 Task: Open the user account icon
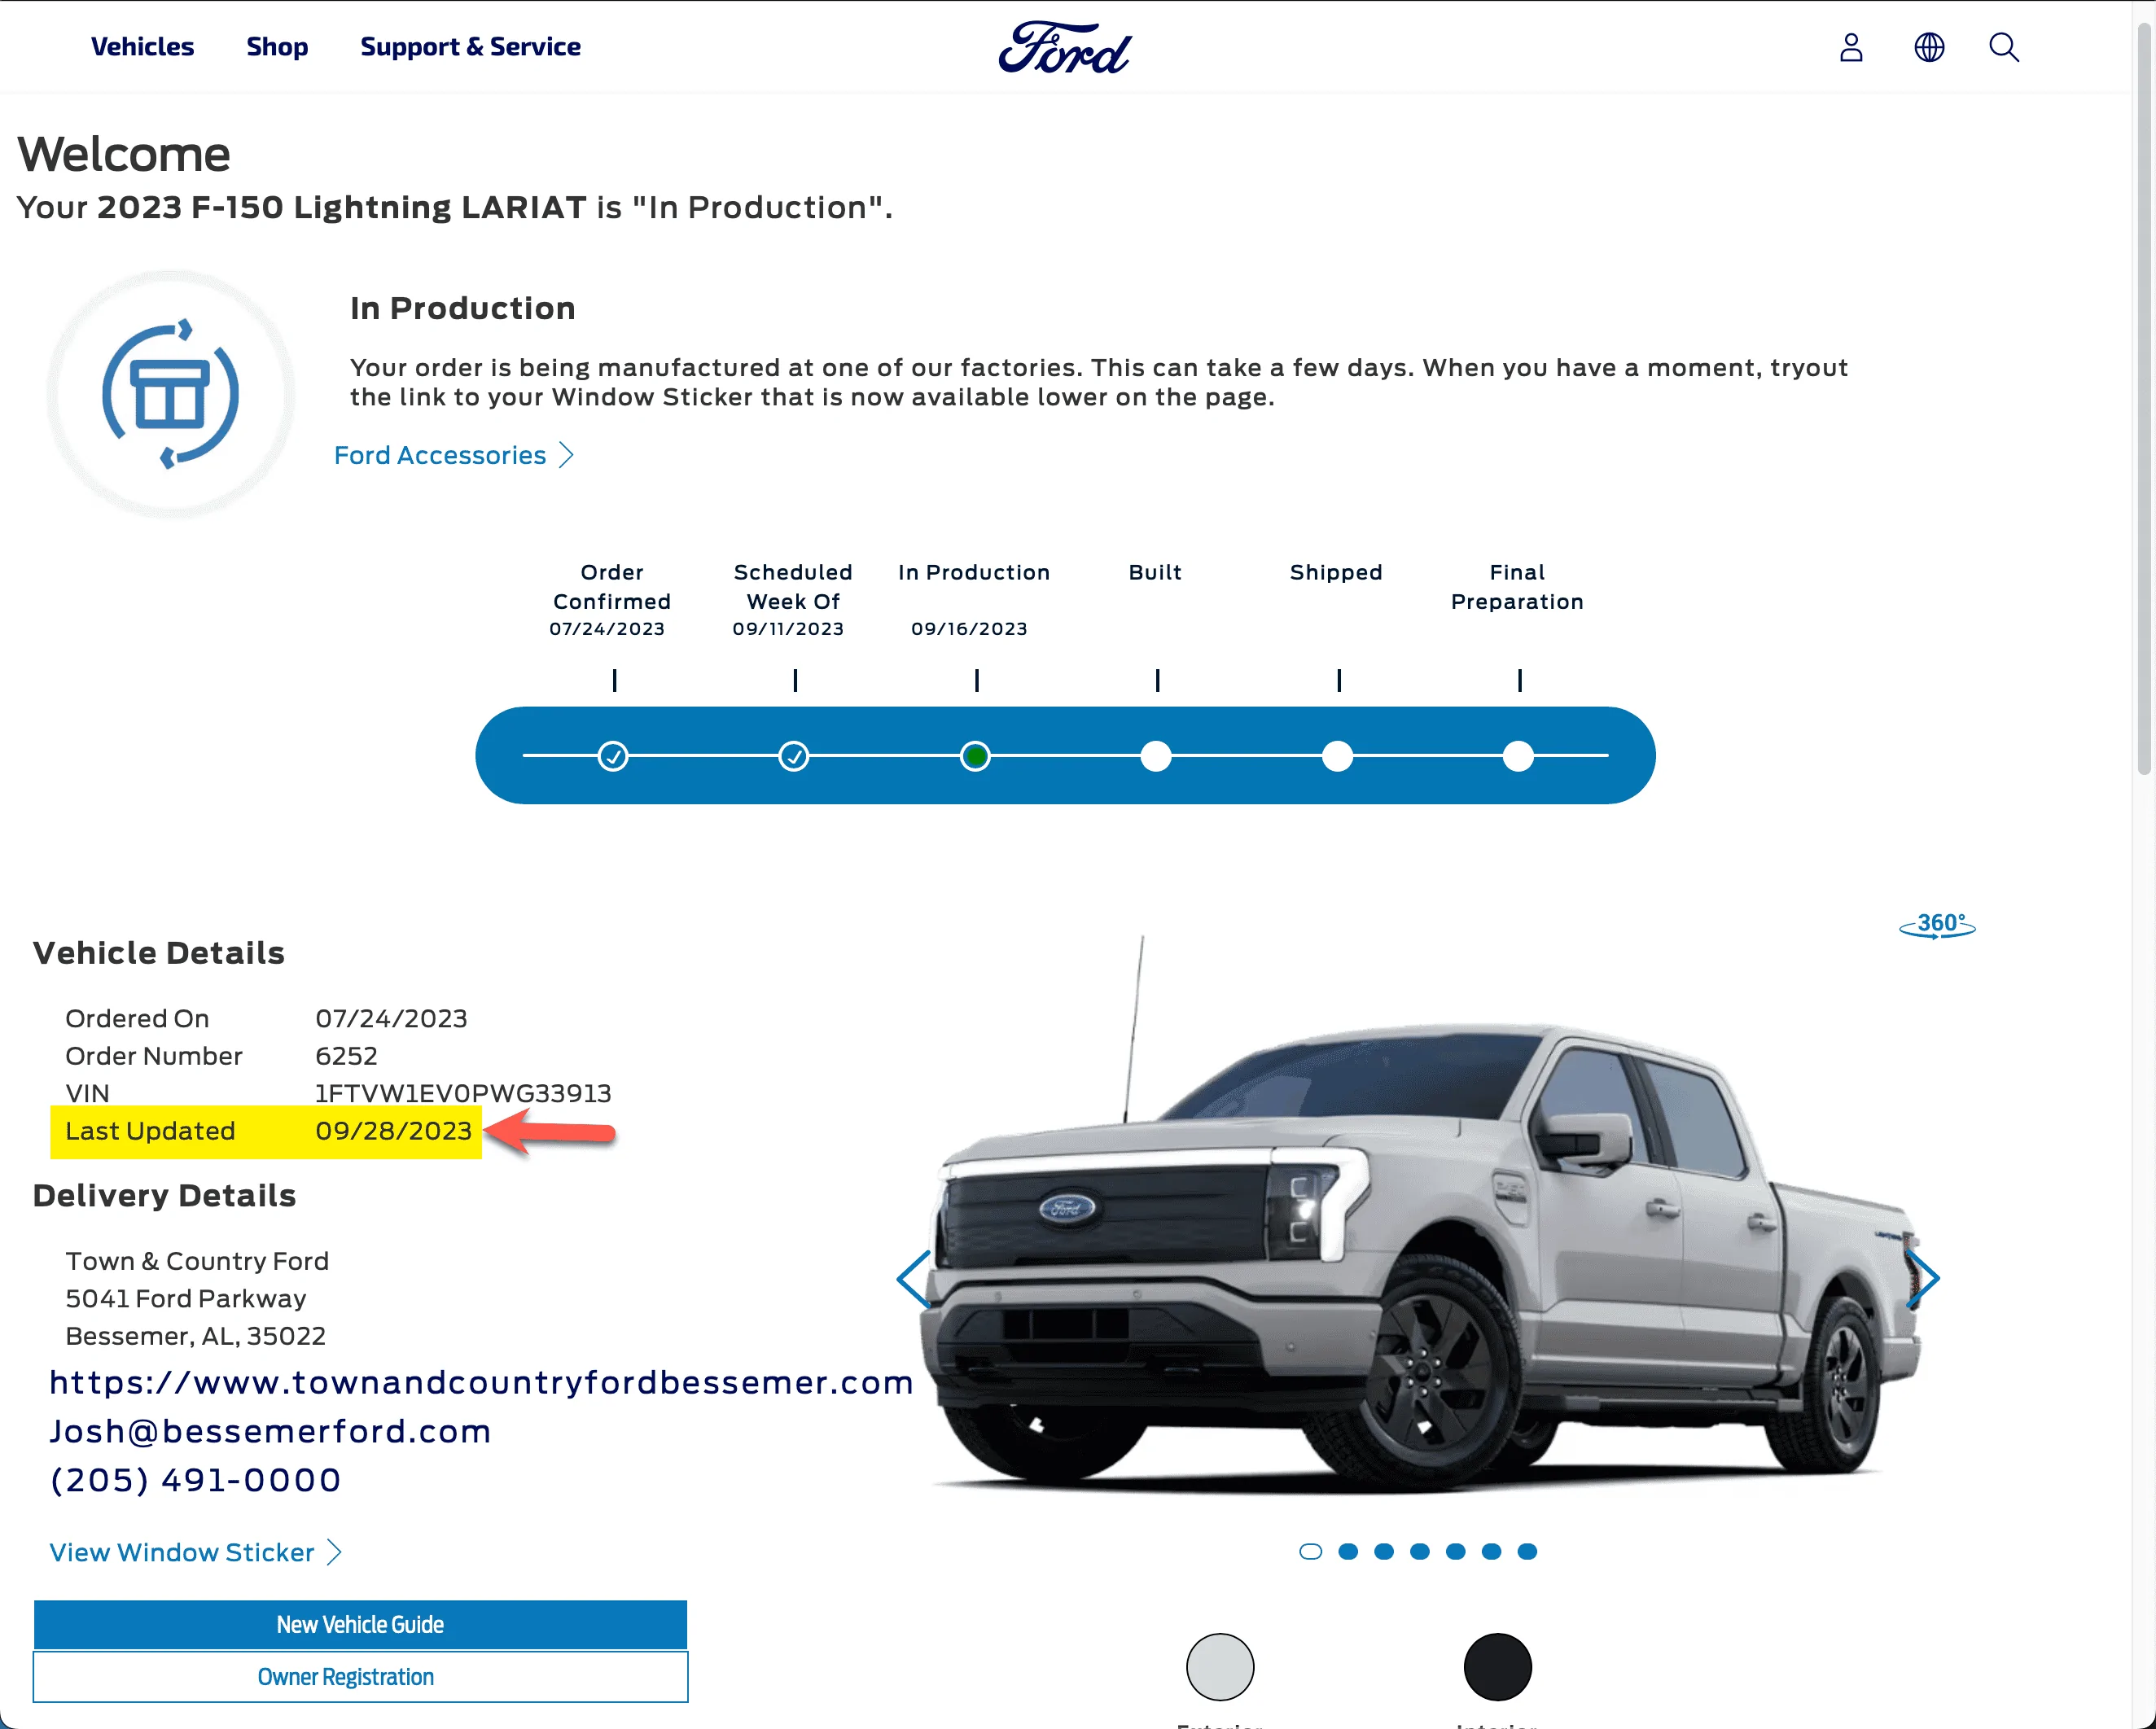coord(1851,47)
